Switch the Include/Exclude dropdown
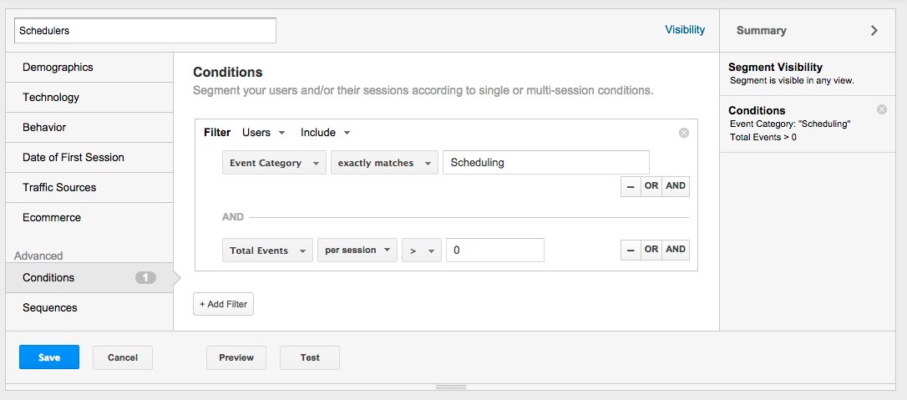This screenshot has width=907, height=400. click(x=325, y=133)
